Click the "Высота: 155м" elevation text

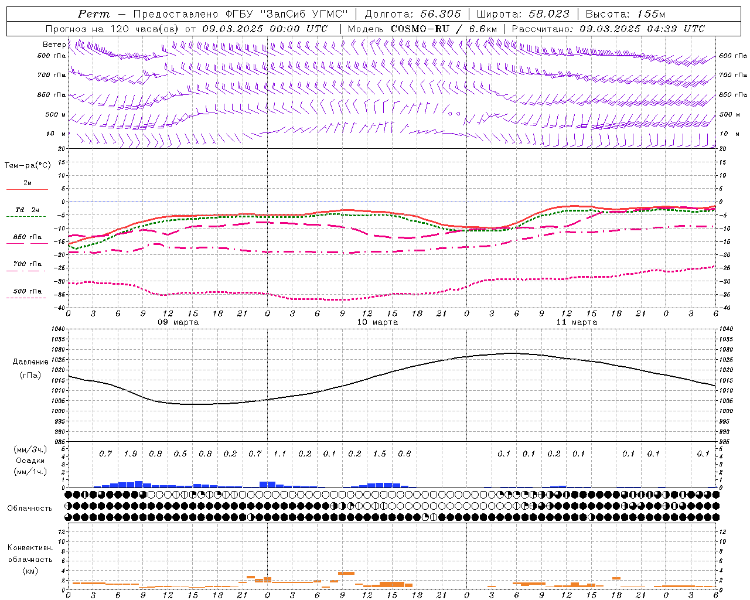[625, 14]
